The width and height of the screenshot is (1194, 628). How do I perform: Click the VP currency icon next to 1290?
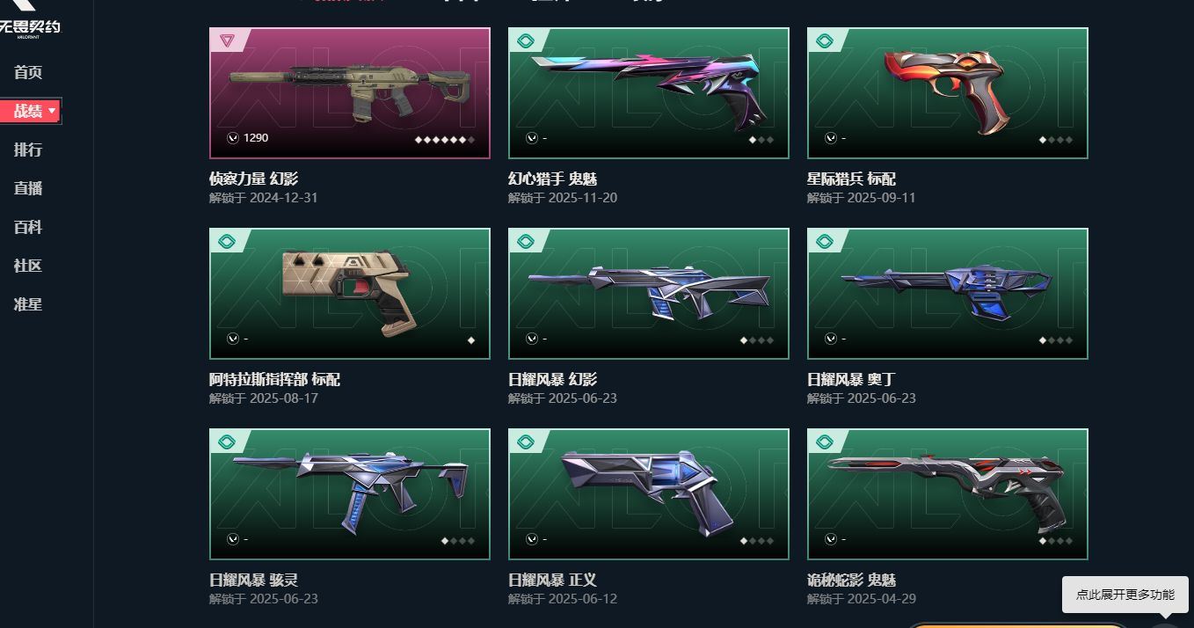[x=232, y=138]
